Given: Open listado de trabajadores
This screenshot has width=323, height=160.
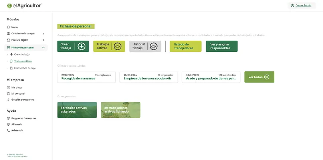Looking at the screenshot, I should (186, 46).
